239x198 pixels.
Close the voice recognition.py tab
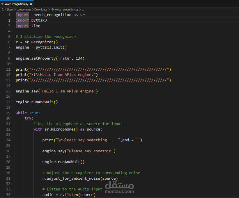click(31, 4)
